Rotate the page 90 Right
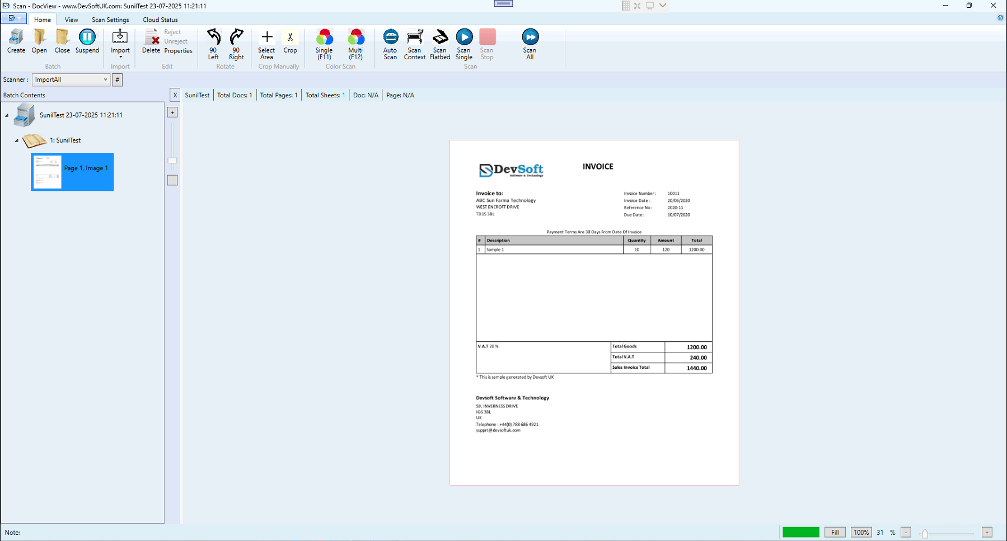This screenshot has height=541, width=1007. pyautogui.click(x=236, y=44)
